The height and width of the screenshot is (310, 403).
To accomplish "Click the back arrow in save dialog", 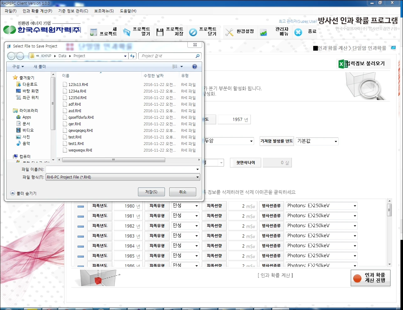I will (11, 56).
